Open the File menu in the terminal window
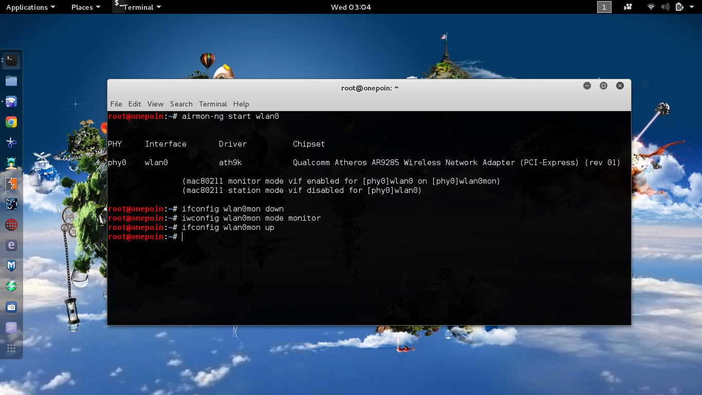Viewport: 702px width, 395px height. click(116, 104)
